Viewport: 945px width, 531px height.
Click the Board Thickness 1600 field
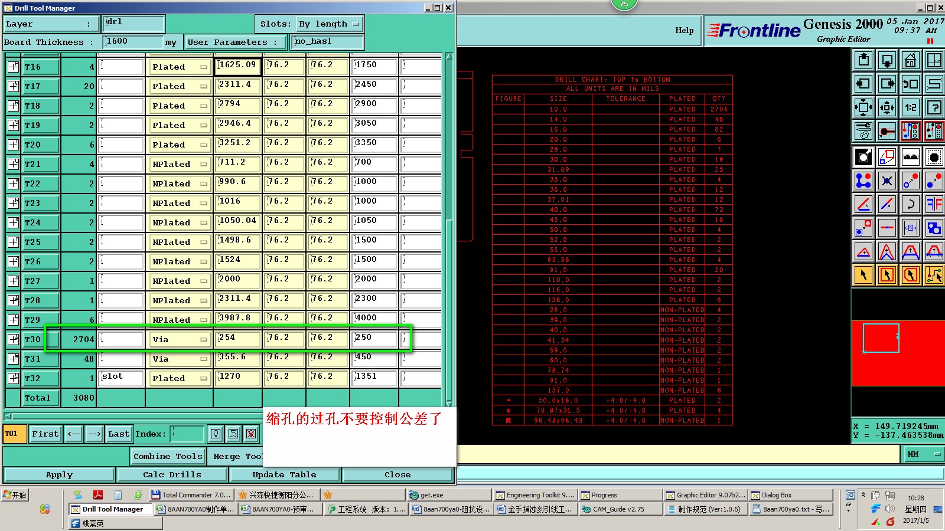(x=133, y=41)
